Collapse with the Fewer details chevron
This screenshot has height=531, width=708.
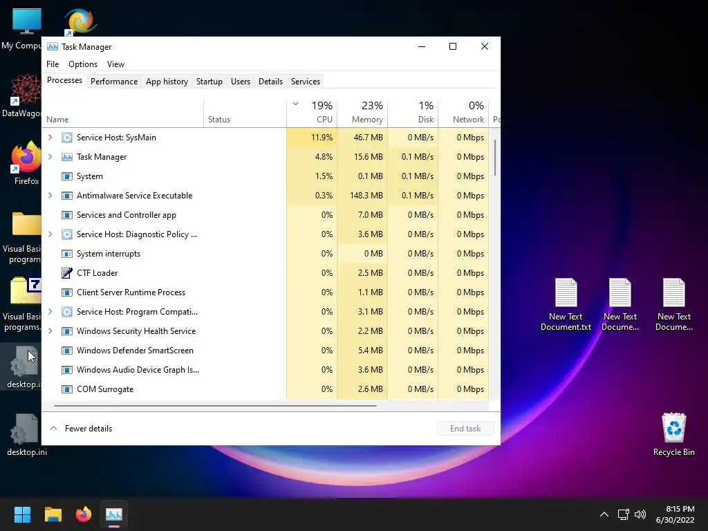[x=54, y=429]
